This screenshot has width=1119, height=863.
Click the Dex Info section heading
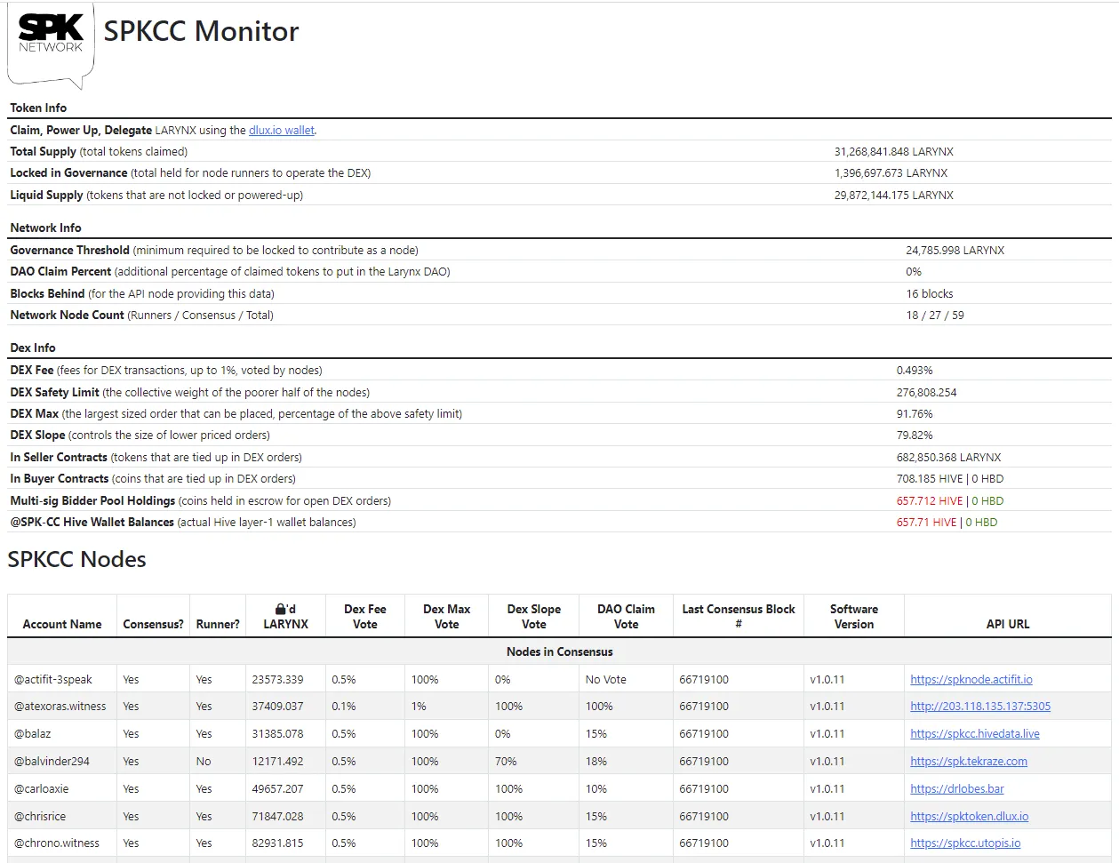33,348
